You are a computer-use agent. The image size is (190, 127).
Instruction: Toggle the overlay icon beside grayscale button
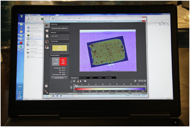pos(85,81)
